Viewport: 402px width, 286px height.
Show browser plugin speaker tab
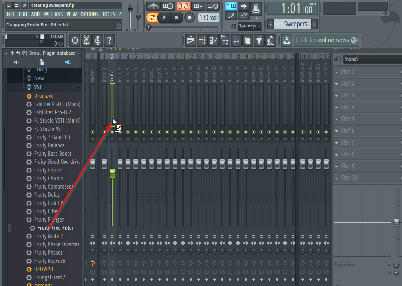68,62
